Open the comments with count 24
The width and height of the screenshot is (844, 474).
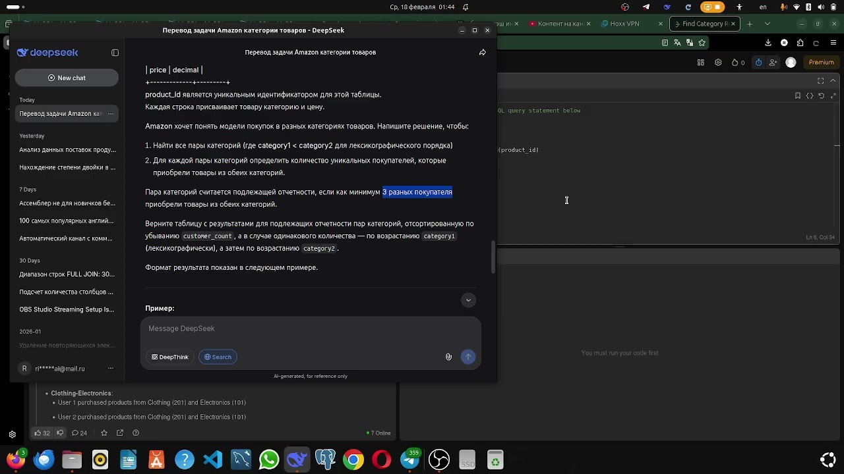79,433
